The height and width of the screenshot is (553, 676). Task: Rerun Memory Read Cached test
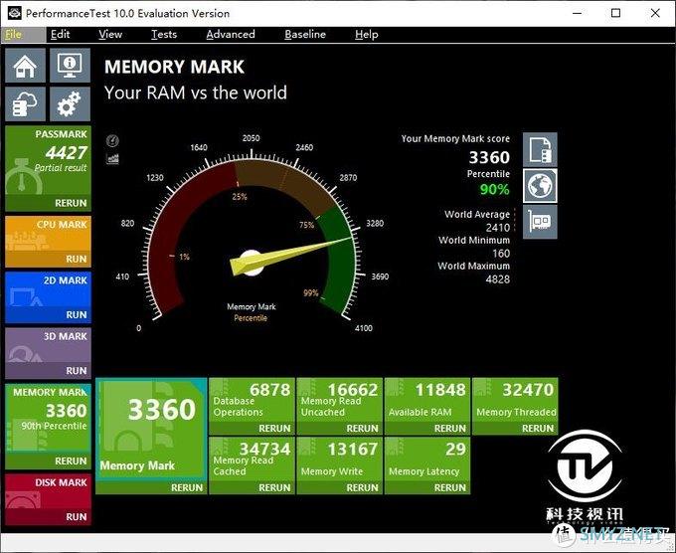(x=274, y=488)
